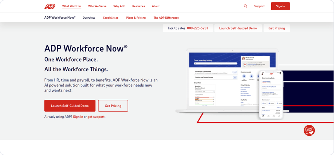Select The ADP Difference tab
Viewport: 334px width, 155px height.
166,18
